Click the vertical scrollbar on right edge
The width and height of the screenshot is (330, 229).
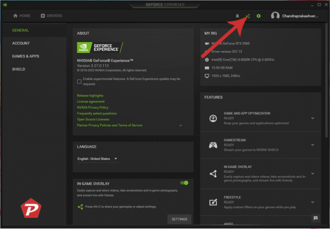(327, 80)
